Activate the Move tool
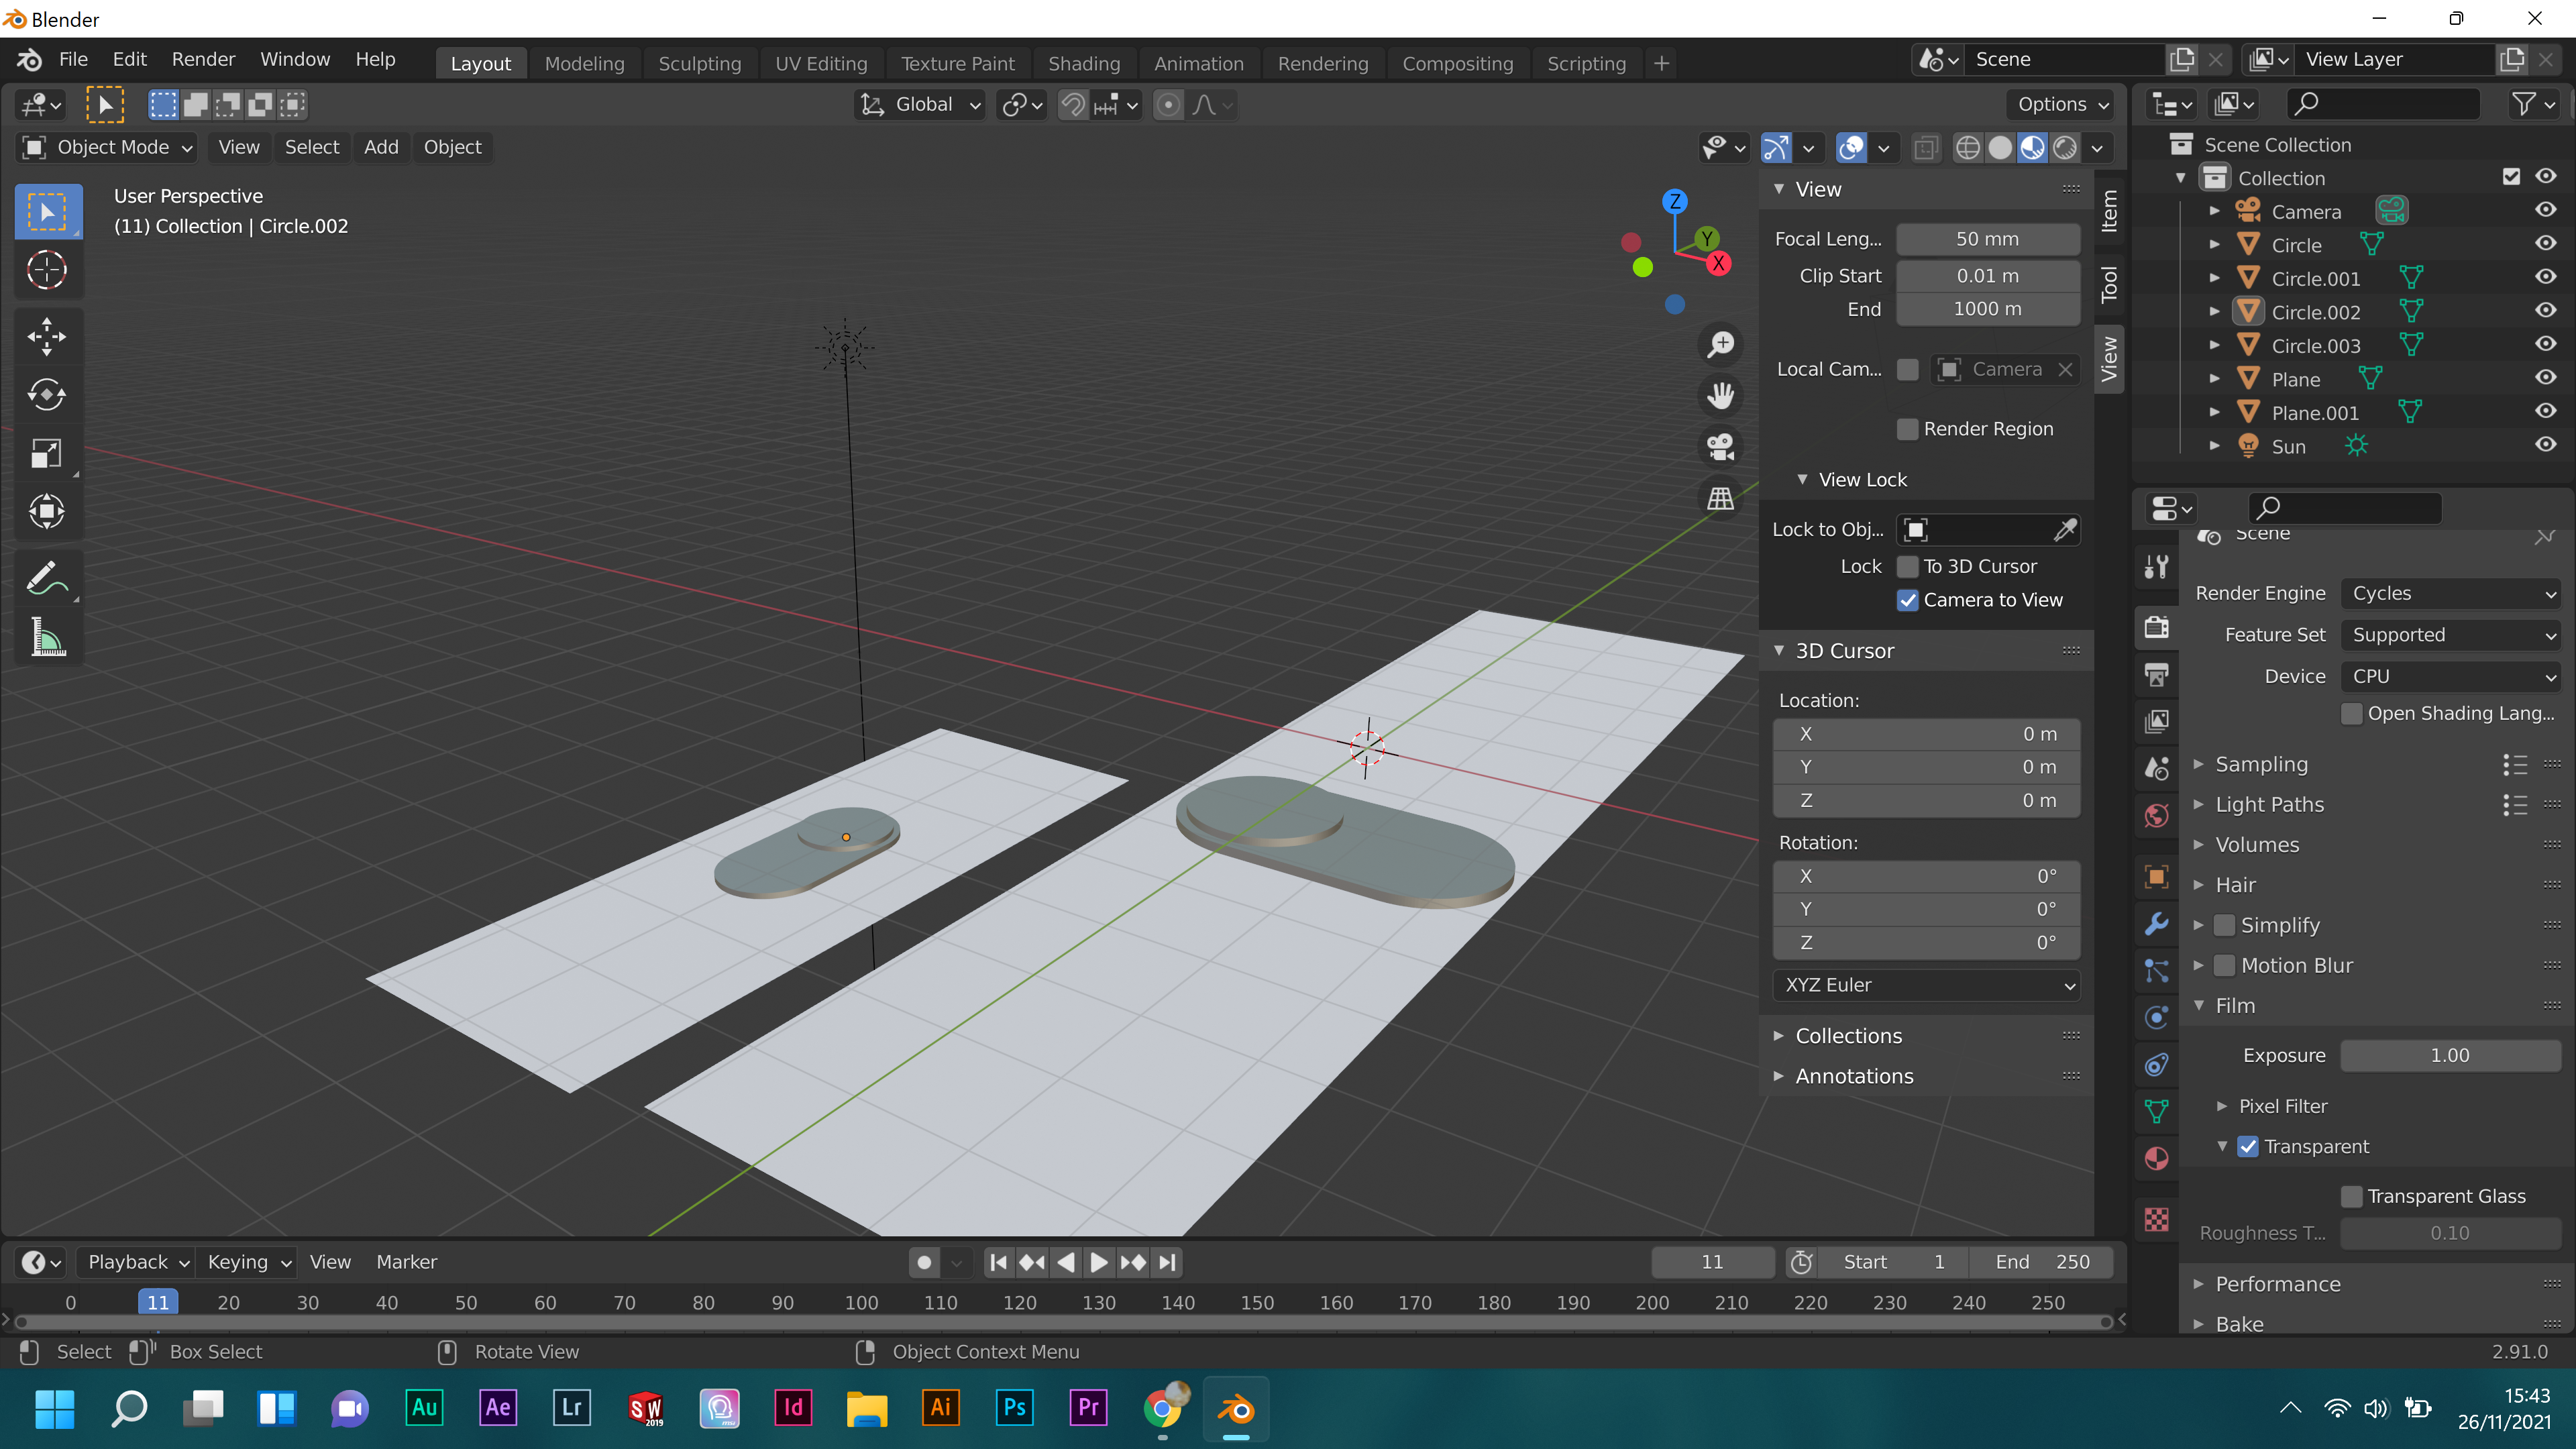This screenshot has height=1449, width=2576. point(47,337)
